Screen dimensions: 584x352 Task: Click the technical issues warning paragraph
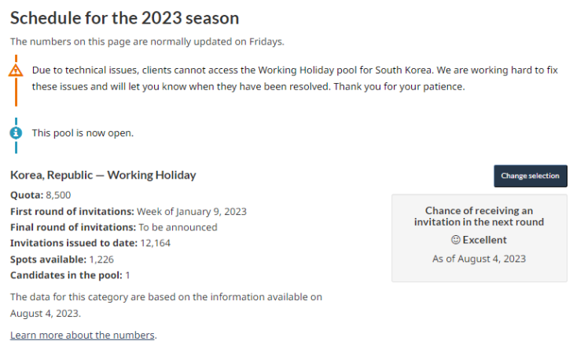coord(295,78)
